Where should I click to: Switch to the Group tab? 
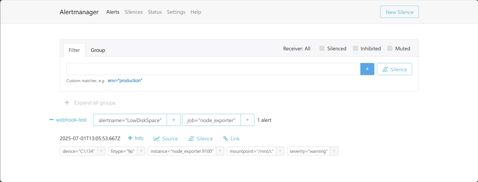98,50
